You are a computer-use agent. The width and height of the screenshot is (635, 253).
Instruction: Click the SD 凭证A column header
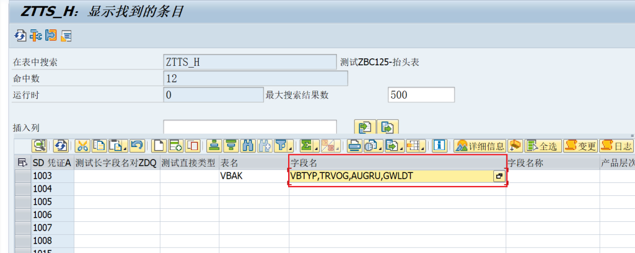click(53, 164)
